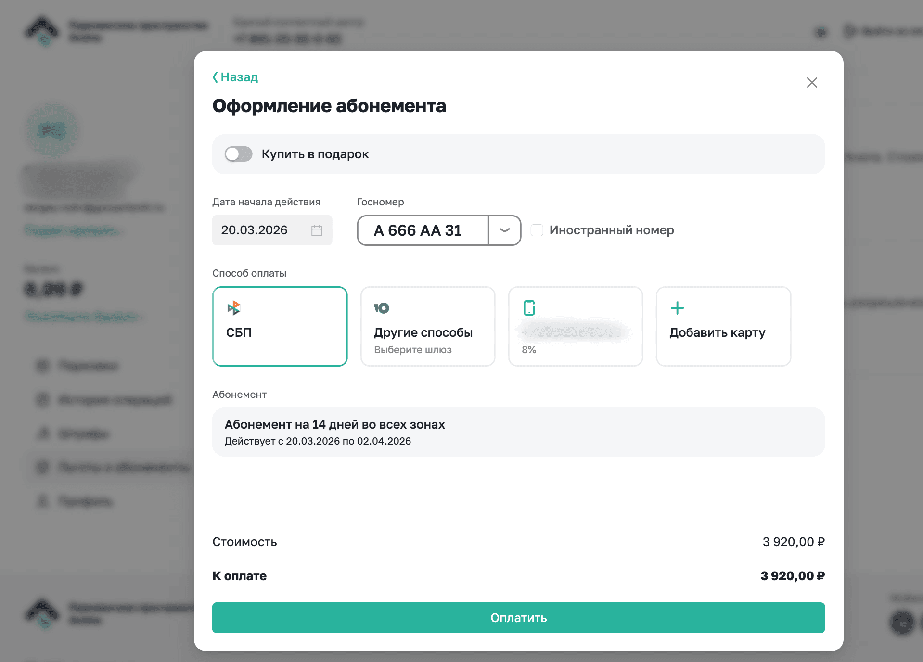Click the mobile phone payment icon
The width and height of the screenshot is (923, 662).
[529, 308]
